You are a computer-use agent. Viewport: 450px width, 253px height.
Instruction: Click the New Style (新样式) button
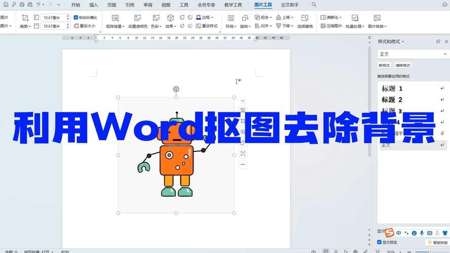click(x=384, y=65)
